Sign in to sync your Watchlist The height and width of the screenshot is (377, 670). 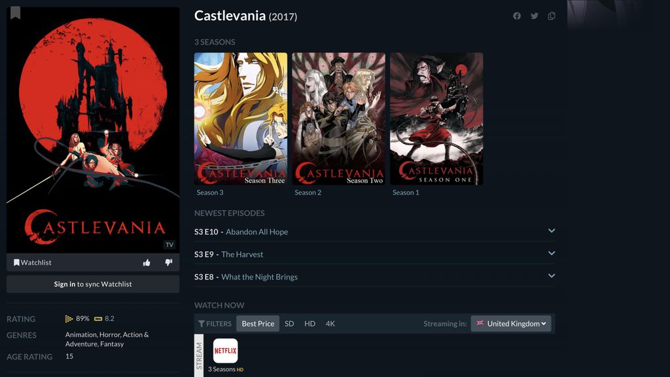tap(92, 283)
